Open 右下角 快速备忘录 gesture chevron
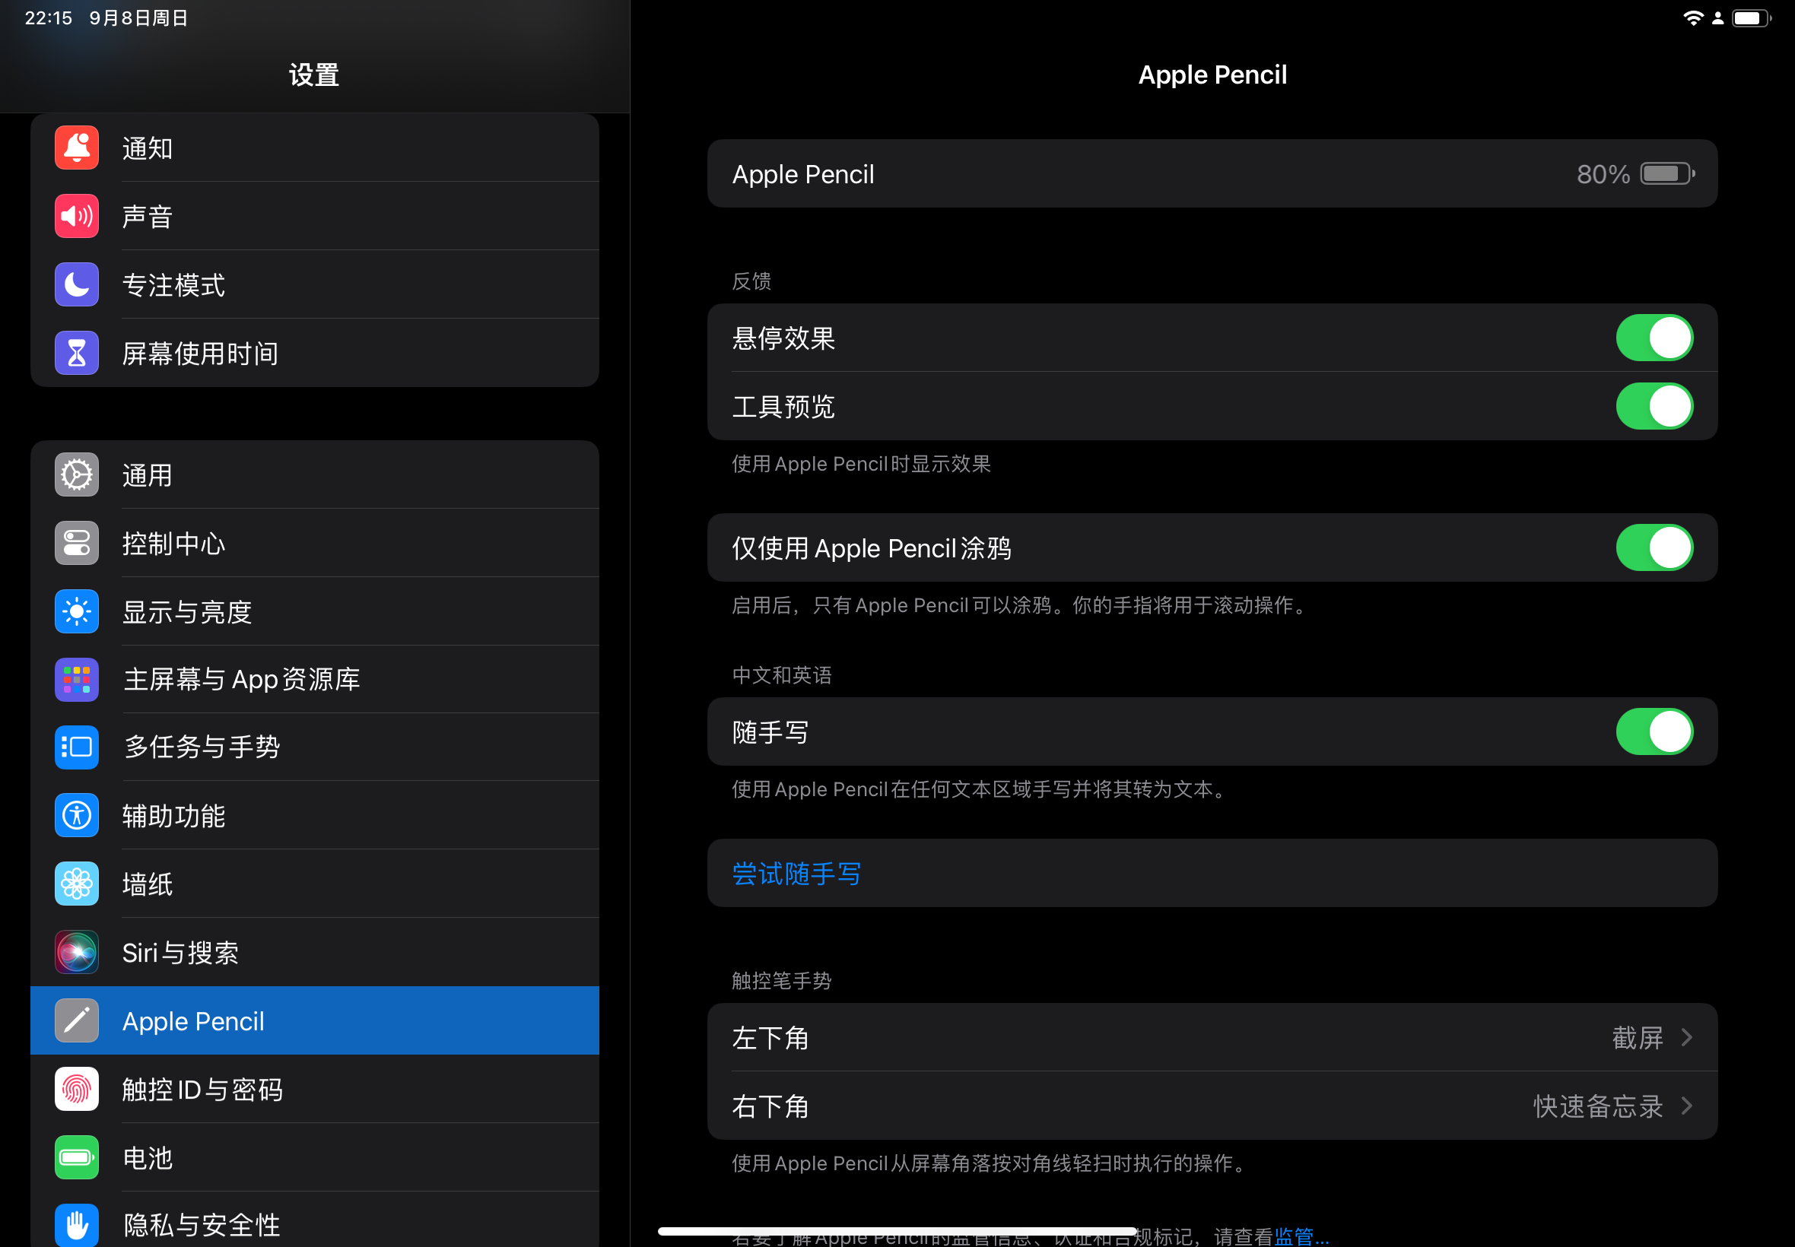 pyautogui.click(x=1686, y=1106)
